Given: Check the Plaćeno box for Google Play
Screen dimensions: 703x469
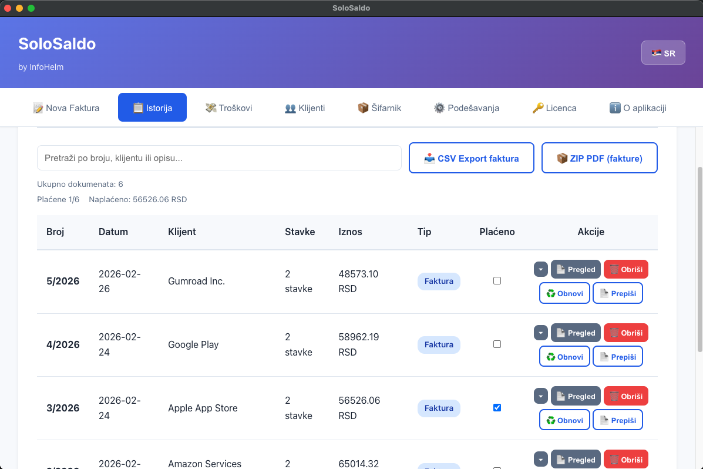Looking at the screenshot, I should 497,344.
